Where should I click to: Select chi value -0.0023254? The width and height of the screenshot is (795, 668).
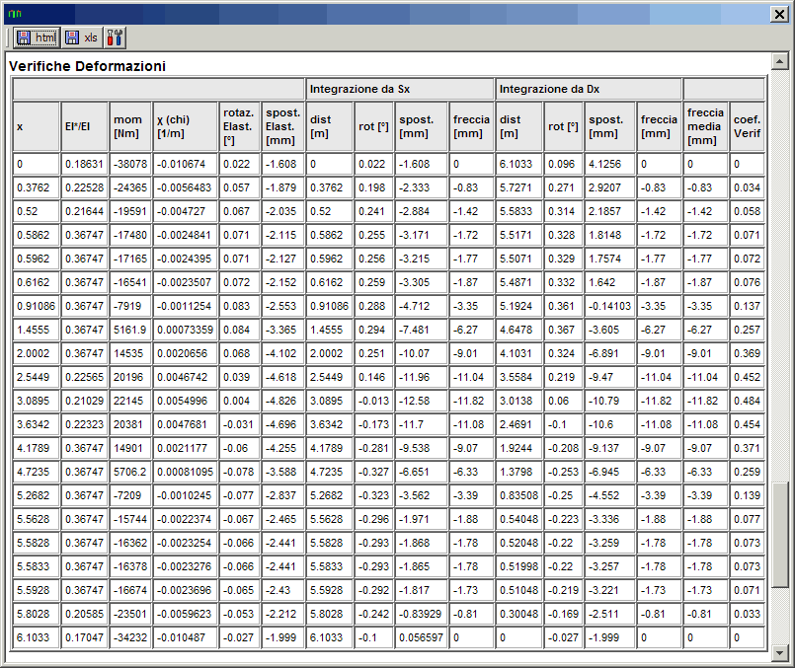[x=185, y=543]
